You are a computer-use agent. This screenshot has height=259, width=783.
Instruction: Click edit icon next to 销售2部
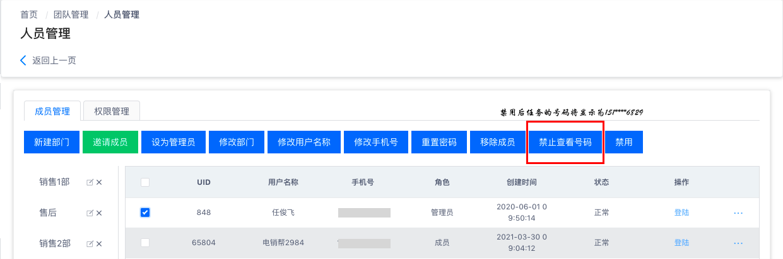tap(90, 243)
